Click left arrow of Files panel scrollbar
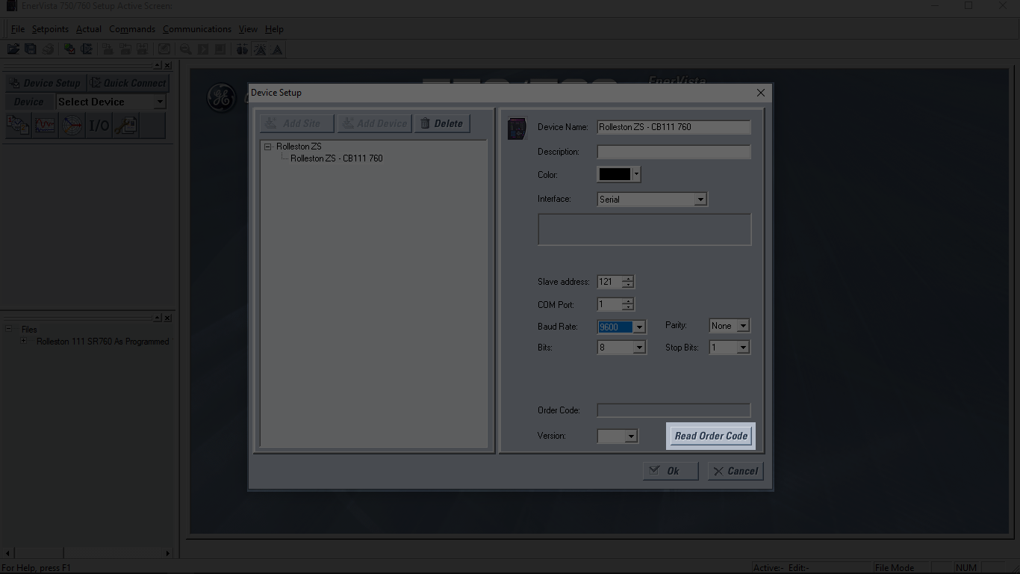This screenshot has width=1020, height=574. point(7,553)
